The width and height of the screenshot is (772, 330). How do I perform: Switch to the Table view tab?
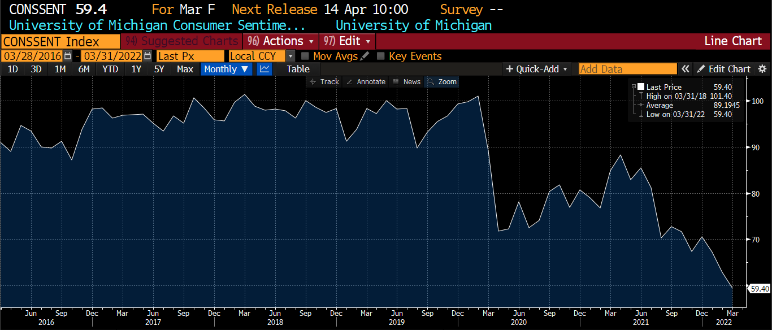[x=298, y=69]
